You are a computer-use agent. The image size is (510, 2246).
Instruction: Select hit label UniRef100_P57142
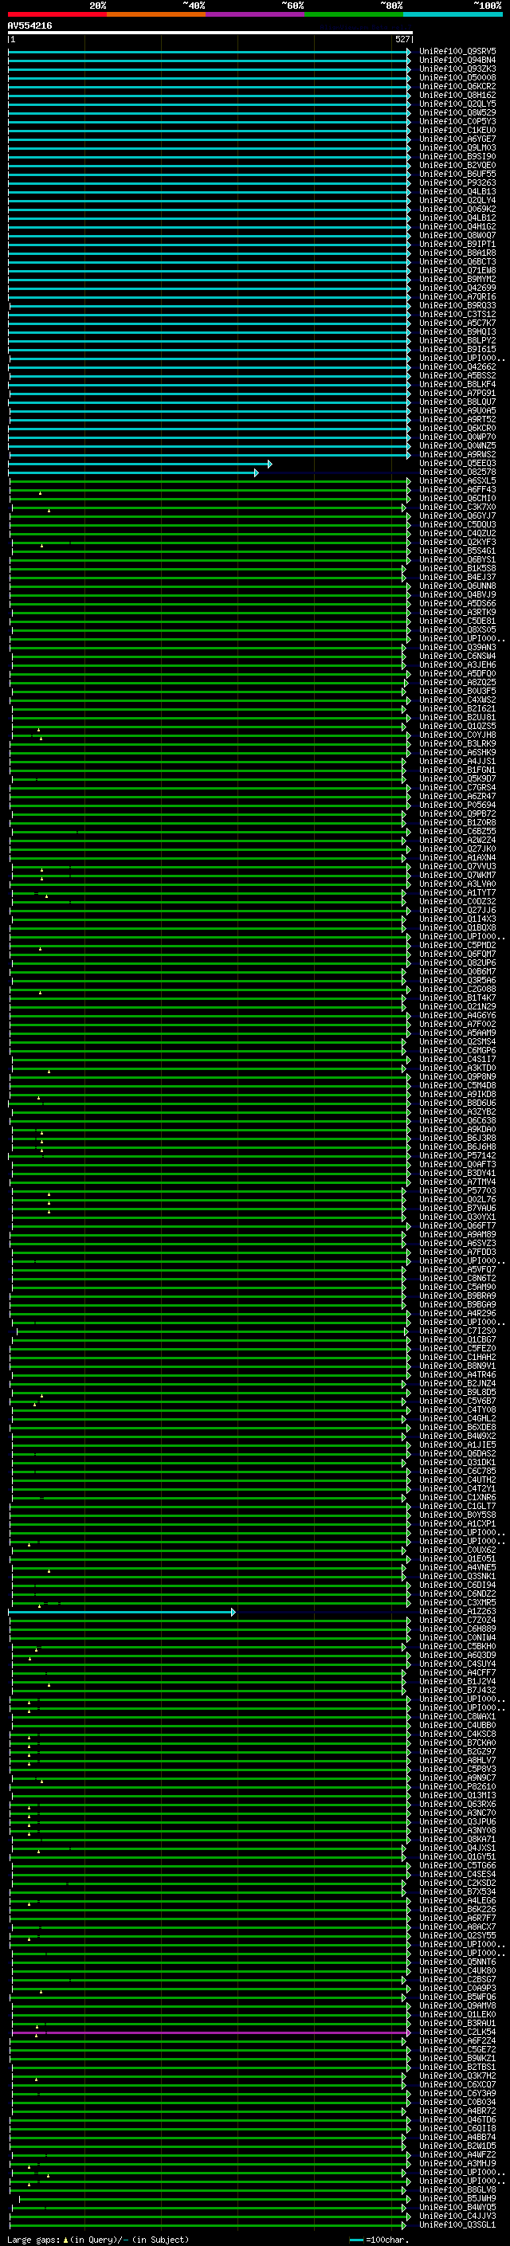point(457,1156)
